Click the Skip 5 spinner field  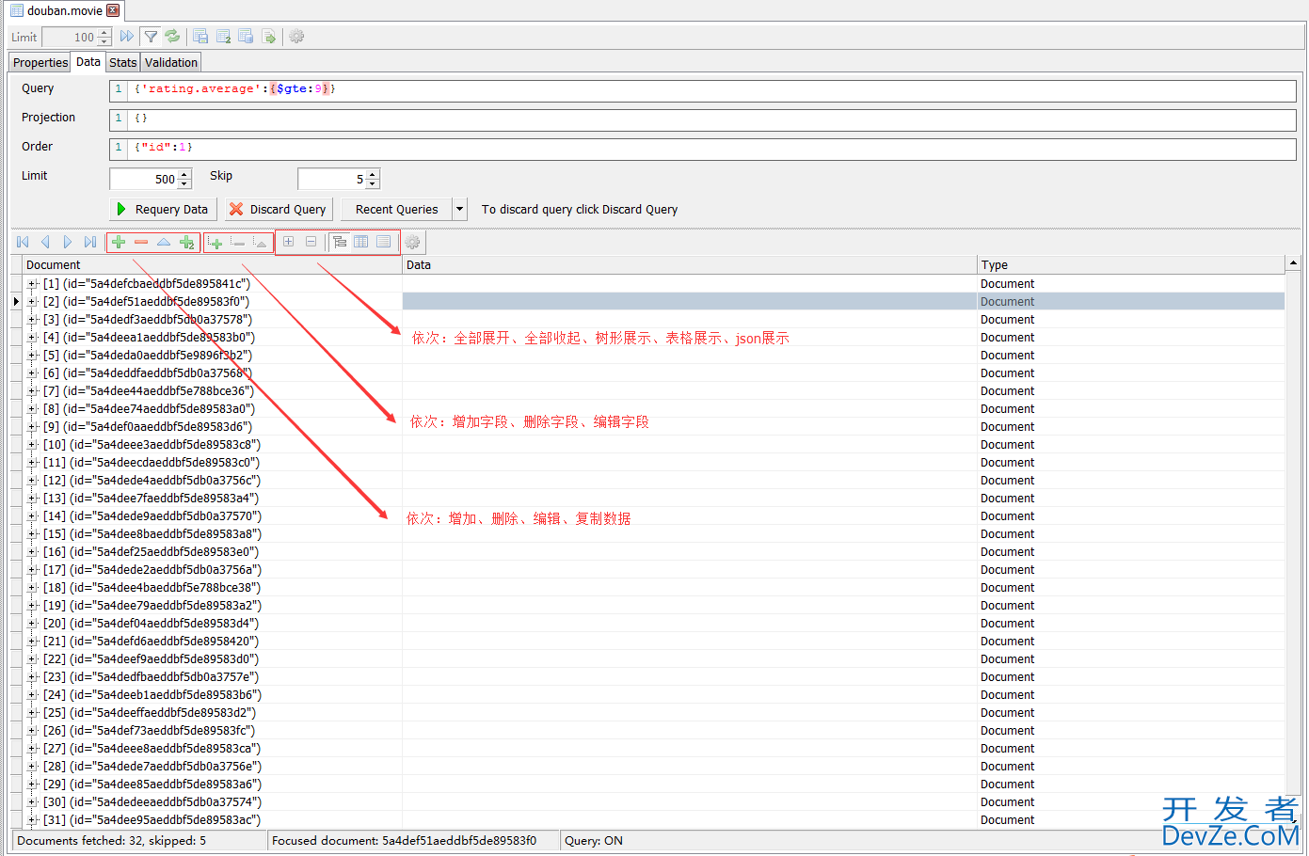(x=339, y=179)
